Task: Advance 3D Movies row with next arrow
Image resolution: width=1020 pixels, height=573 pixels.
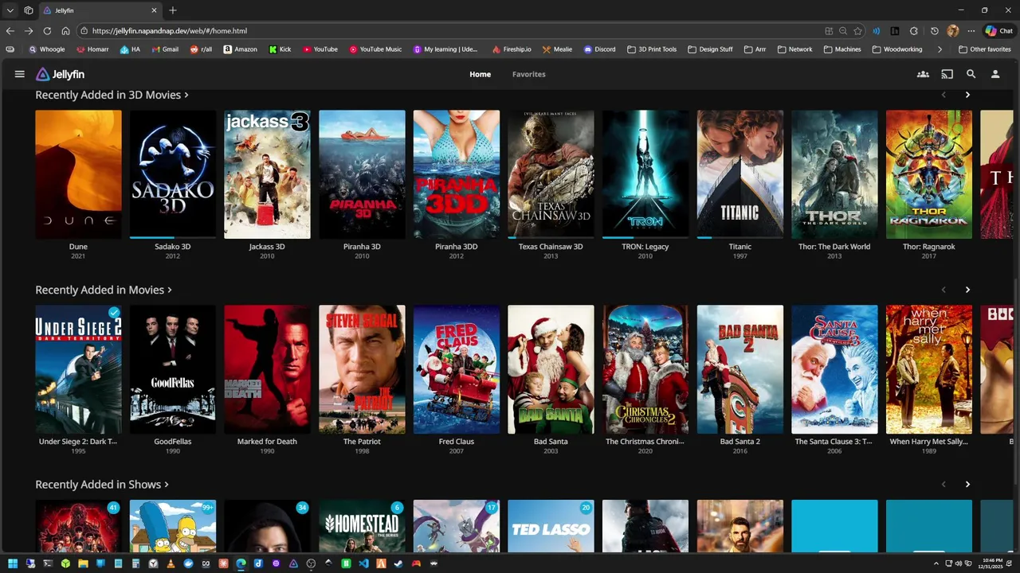Action: tap(967, 95)
